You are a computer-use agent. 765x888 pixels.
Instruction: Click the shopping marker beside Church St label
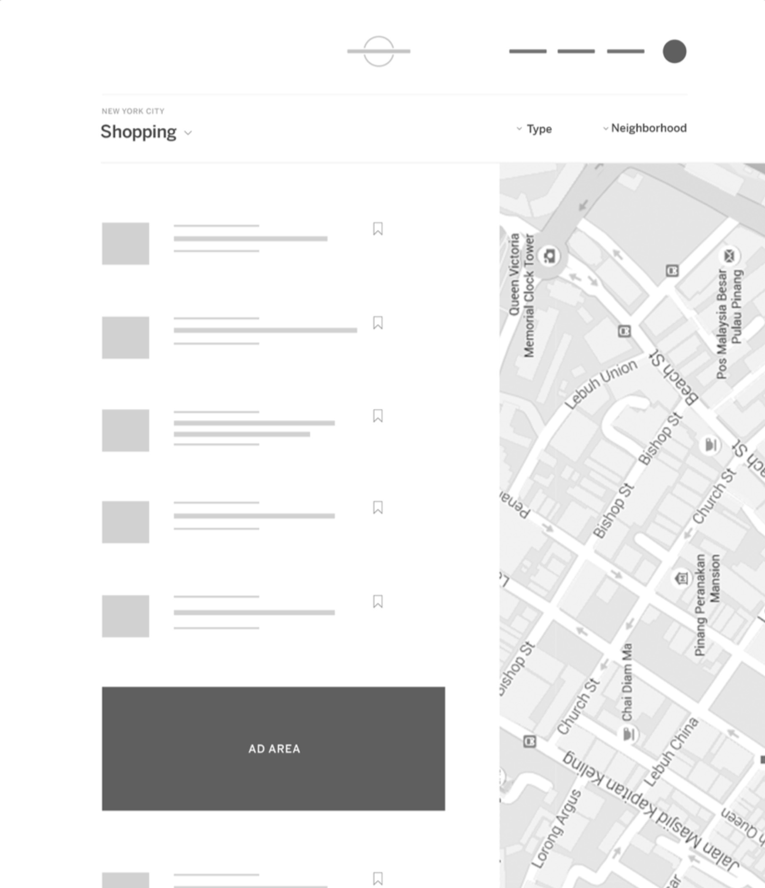click(x=711, y=445)
